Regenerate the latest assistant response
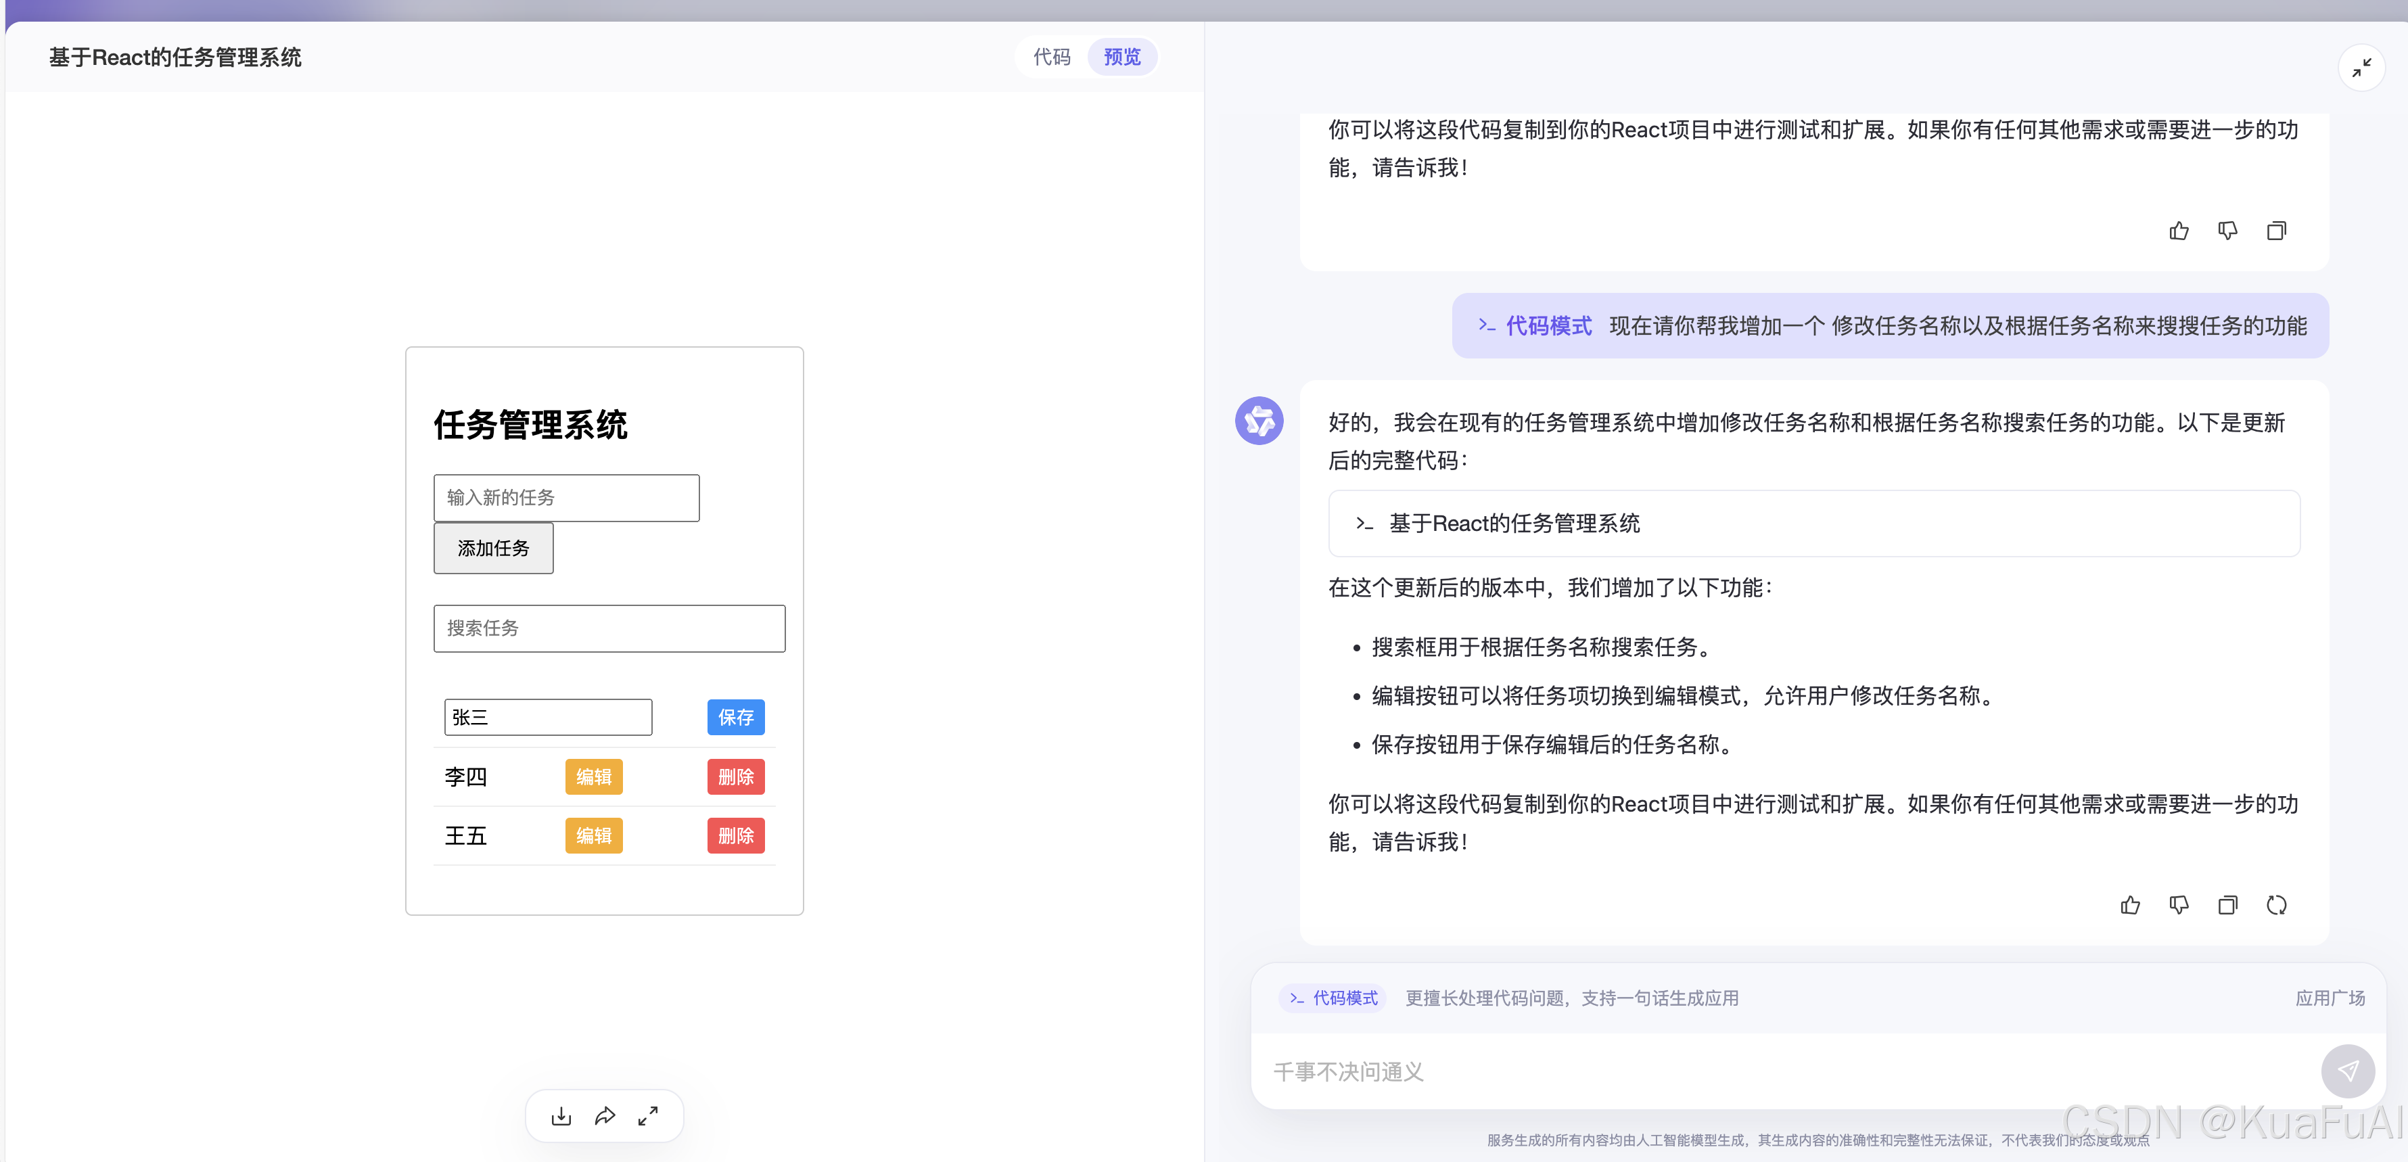The height and width of the screenshot is (1162, 2408). pyautogui.click(x=2276, y=905)
